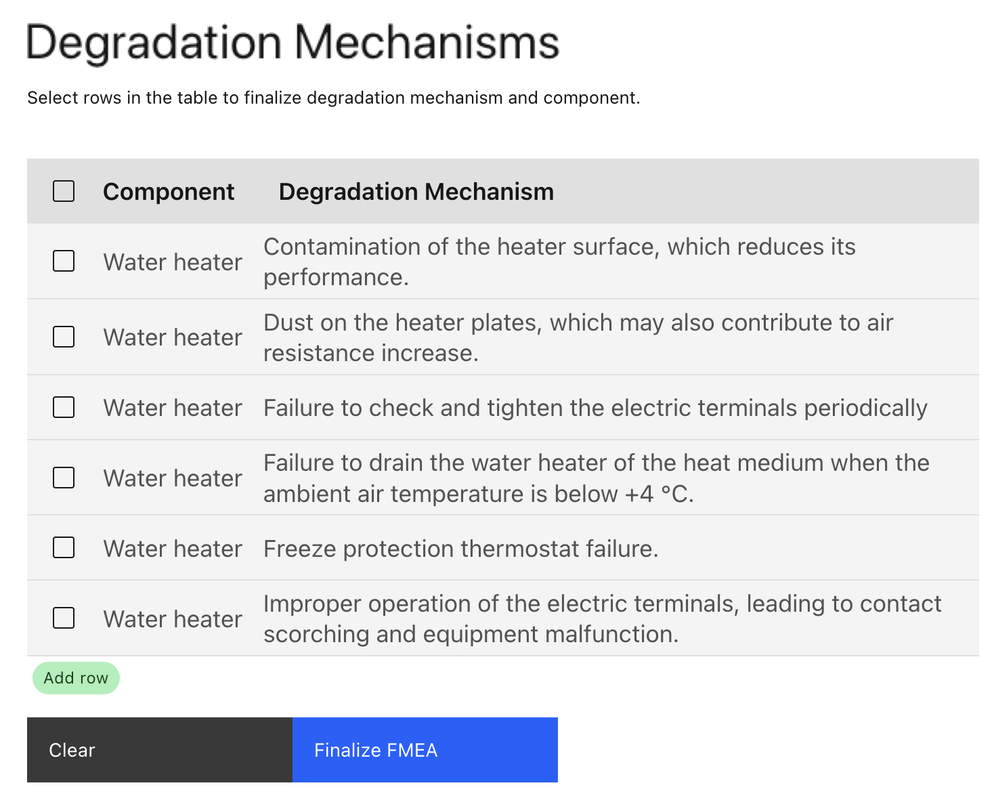Click the contamination of heater surface description

point(559,261)
